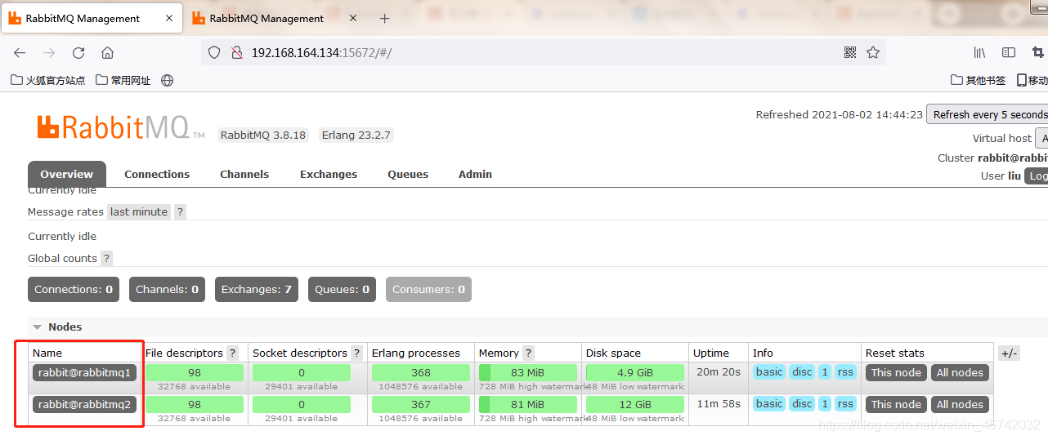Click Queues: 0 count button
The image size is (1048, 440).
point(342,289)
